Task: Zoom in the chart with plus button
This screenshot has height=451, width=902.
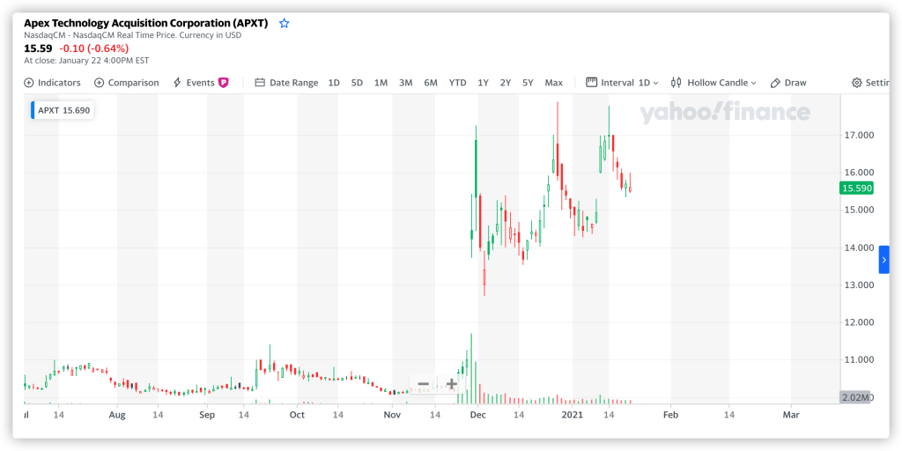Action: [451, 384]
